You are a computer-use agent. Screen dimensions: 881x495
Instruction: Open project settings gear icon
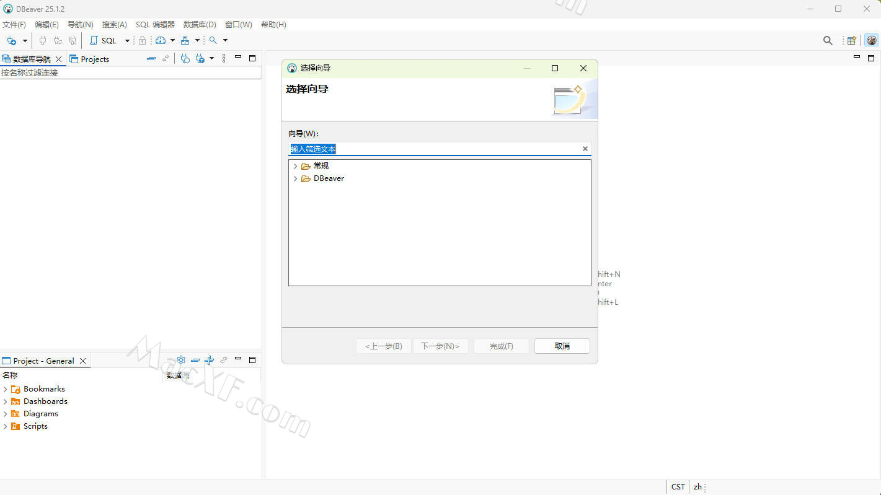(181, 359)
